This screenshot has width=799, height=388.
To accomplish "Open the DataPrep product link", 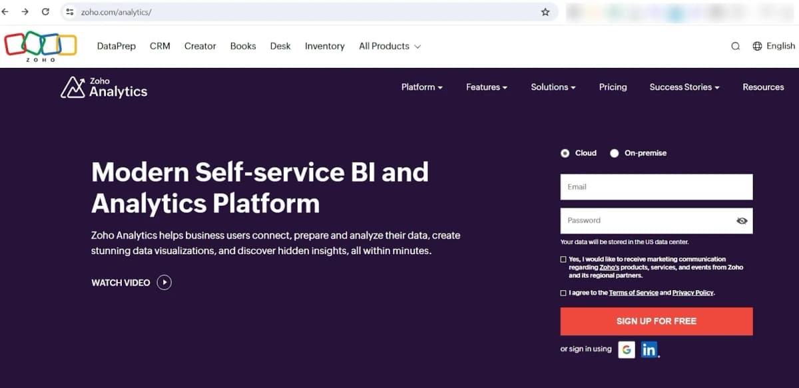I will 117,46.
